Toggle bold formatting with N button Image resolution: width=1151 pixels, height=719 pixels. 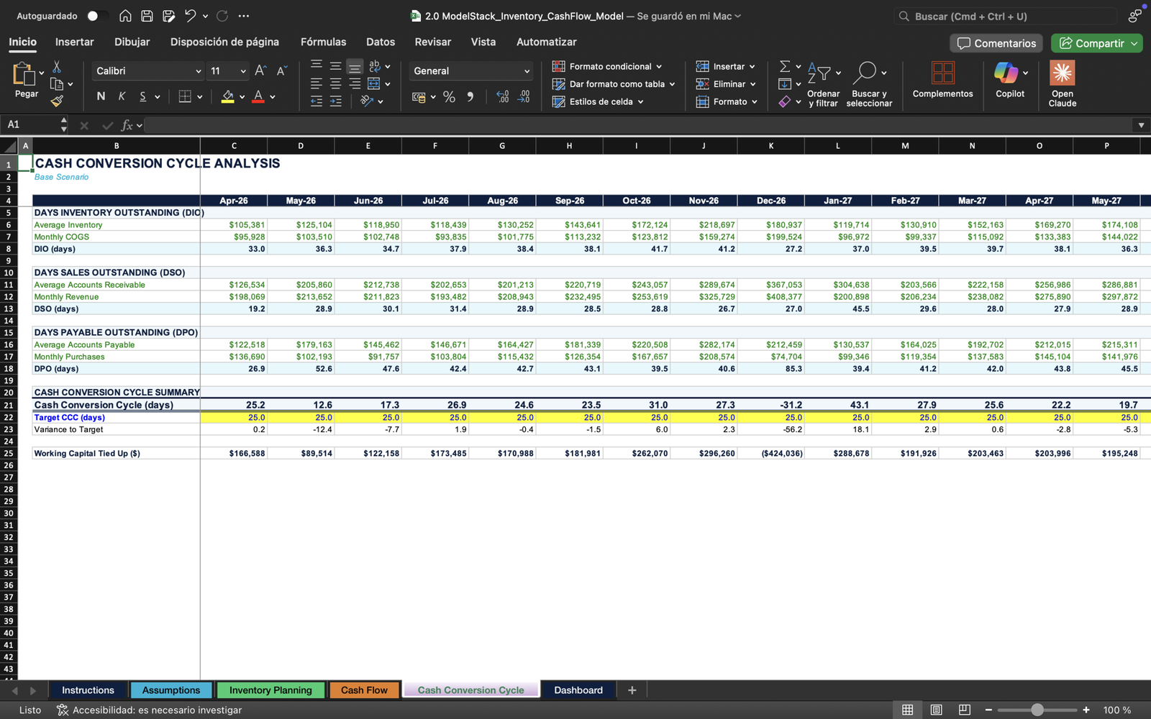[x=101, y=96]
